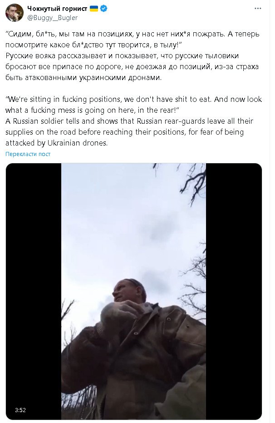
Task: Play the embedded soldier video
Action: tap(134, 291)
